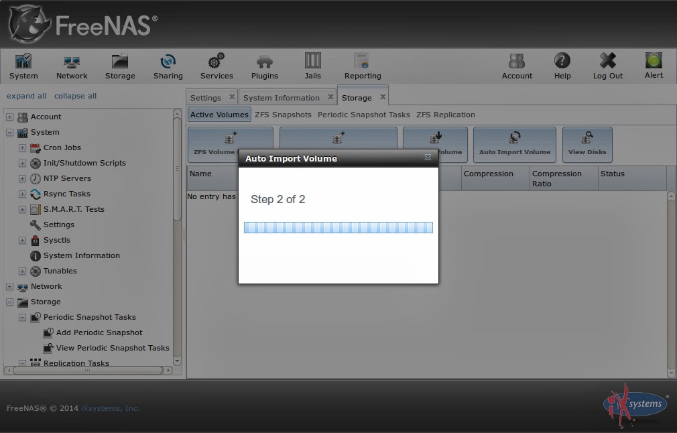Image resolution: width=677 pixels, height=433 pixels.
Task: Click the Compression Ratio column header
Action: point(564,178)
